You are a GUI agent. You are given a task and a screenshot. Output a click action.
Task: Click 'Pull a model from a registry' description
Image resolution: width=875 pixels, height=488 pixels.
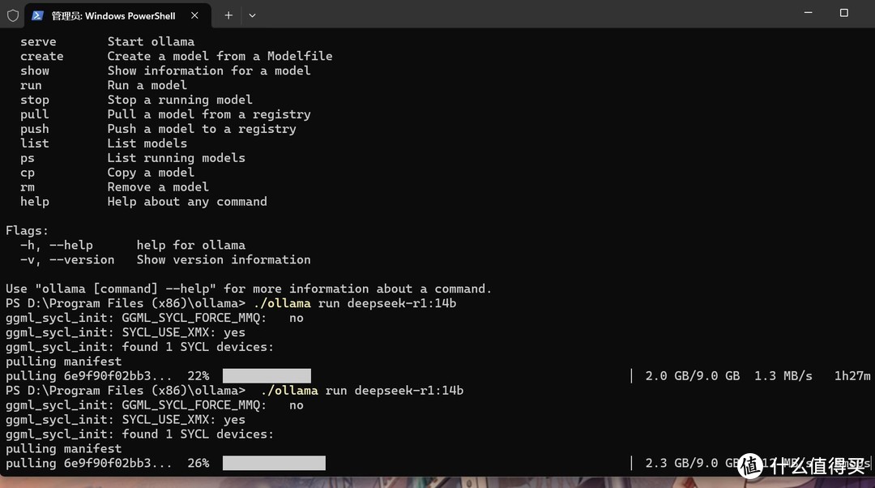(x=209, y=114)
